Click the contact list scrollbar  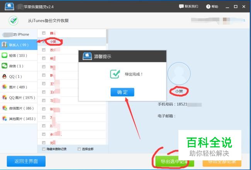click(107, 36)
